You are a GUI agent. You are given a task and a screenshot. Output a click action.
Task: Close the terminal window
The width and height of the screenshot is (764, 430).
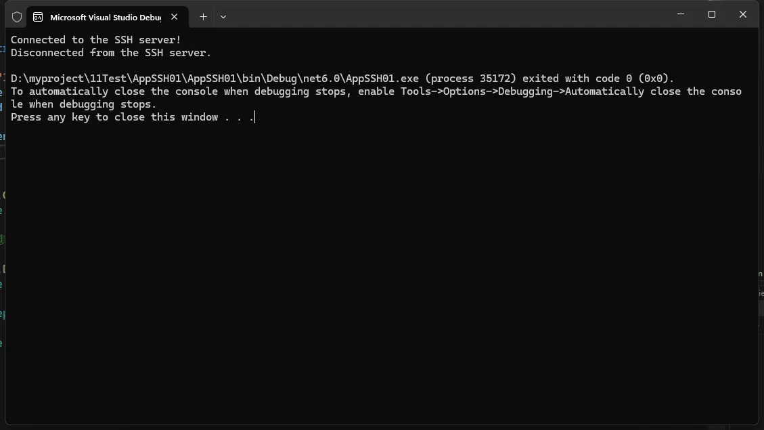tap(743, 14)
